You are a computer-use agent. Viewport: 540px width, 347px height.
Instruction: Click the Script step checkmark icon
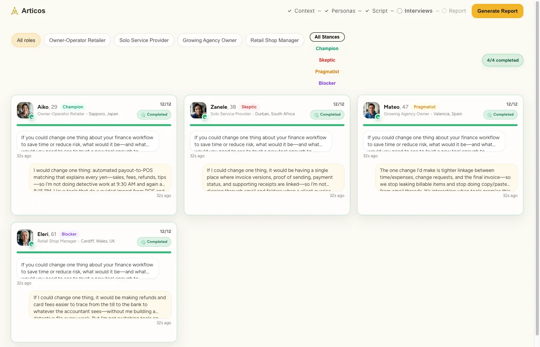[367, 11]
